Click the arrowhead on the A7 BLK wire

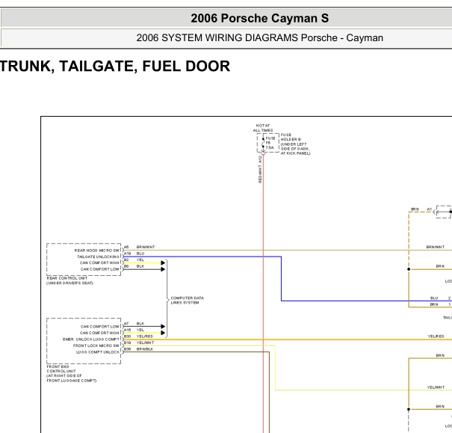163,326
